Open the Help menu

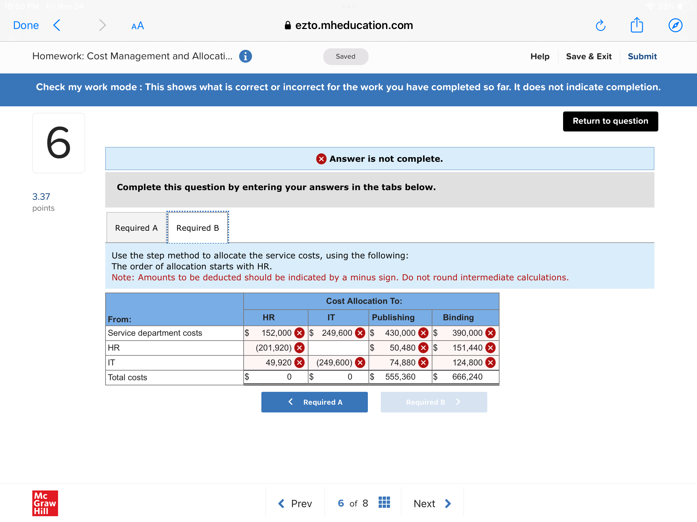540,56
